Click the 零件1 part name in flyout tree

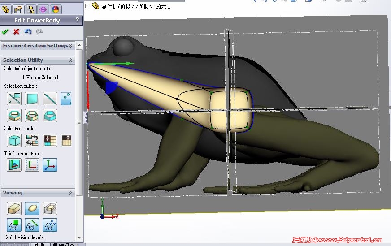136,7
